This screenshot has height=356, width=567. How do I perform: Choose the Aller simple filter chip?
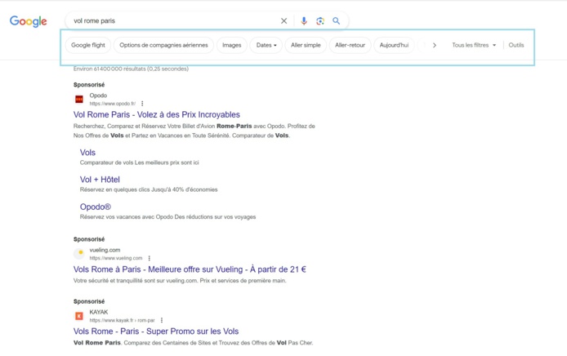306,45
